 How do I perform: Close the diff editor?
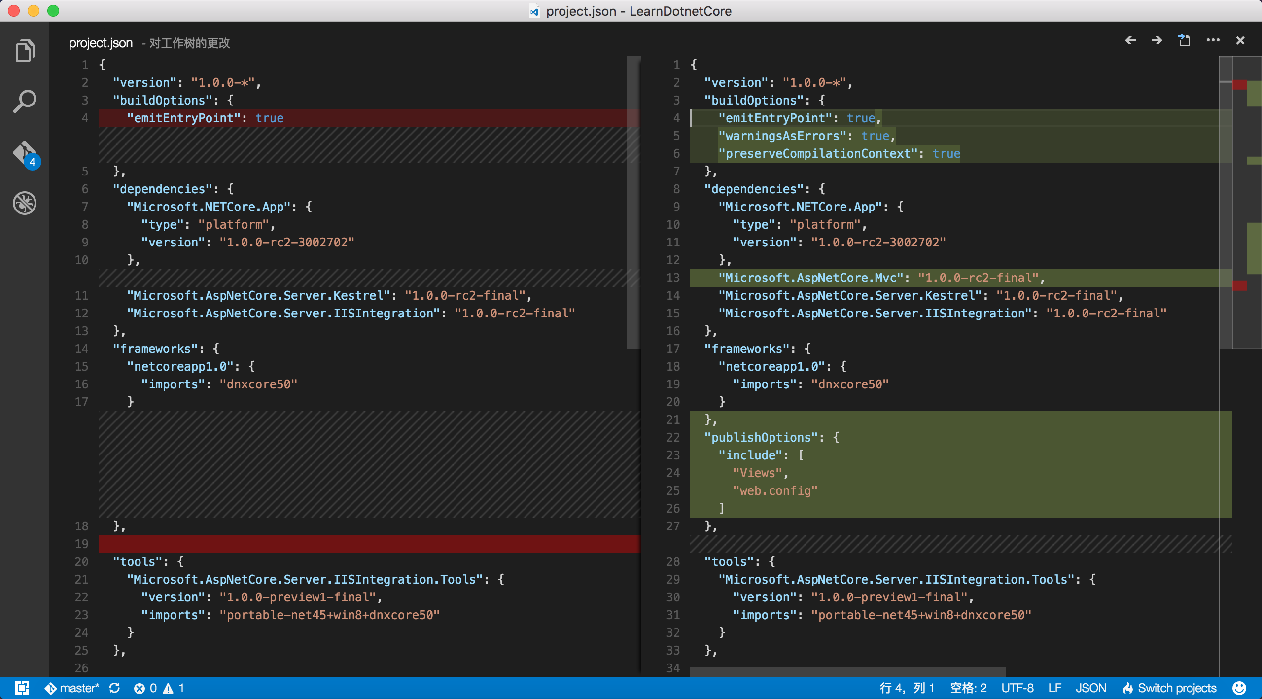click(x=1240, y=41)
